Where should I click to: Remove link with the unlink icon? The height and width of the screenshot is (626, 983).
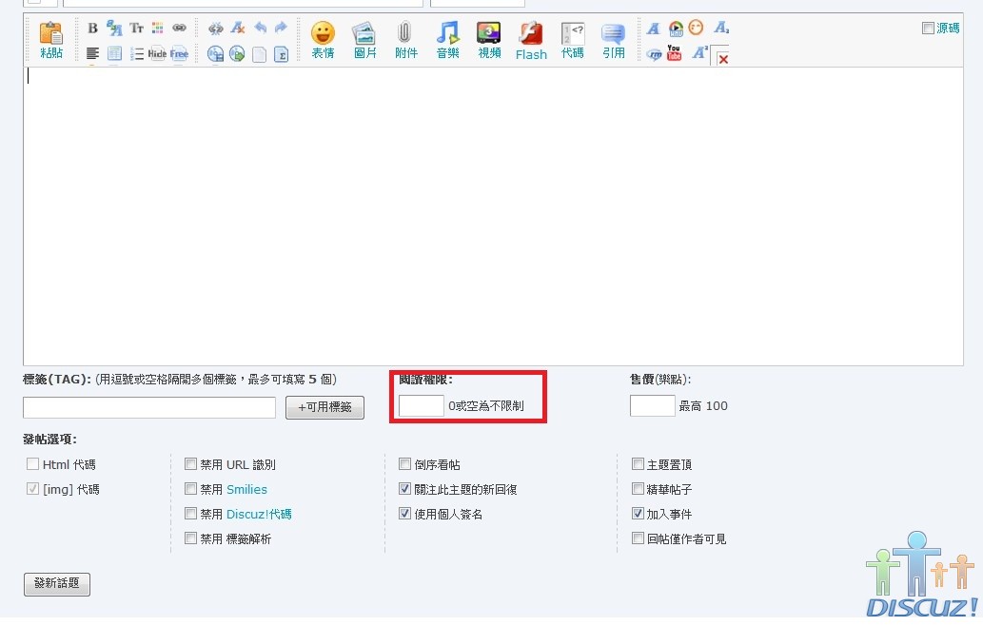pos(216,29)
